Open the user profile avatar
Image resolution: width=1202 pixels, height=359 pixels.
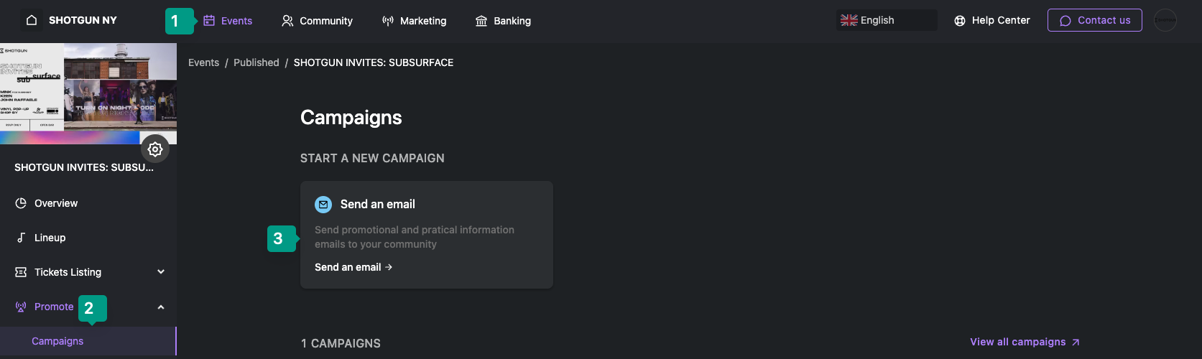(x=1165, y=20)
